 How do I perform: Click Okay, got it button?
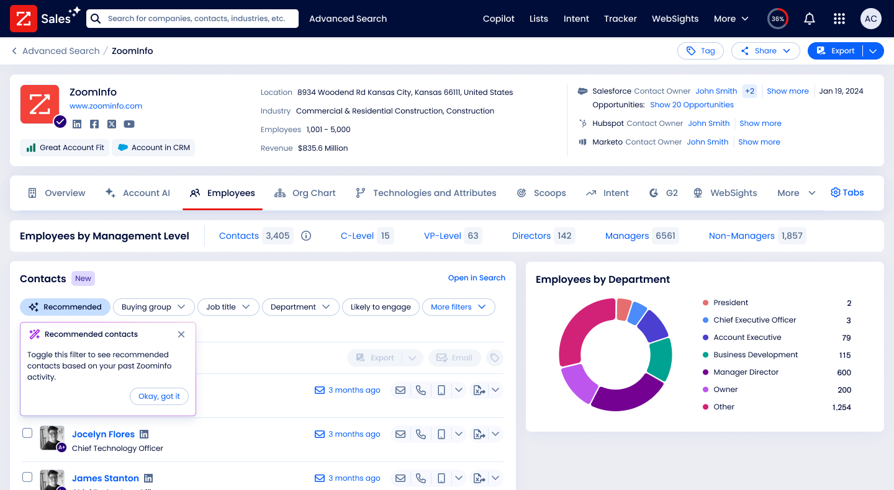coord(159,396)
